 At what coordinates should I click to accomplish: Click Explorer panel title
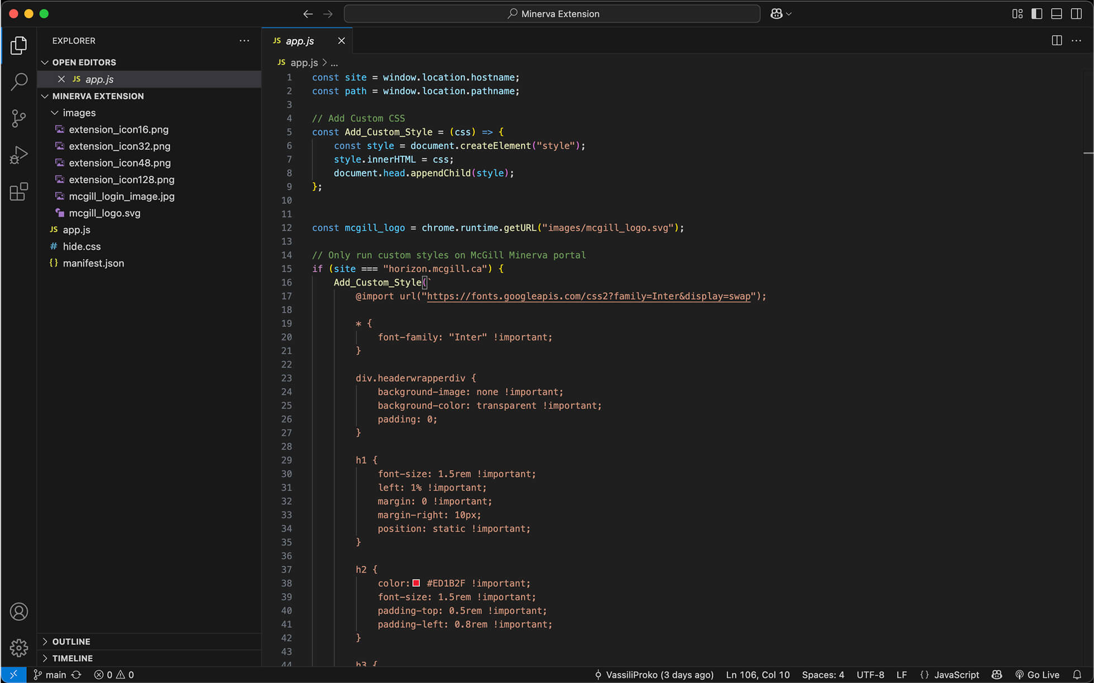(74, 41)
